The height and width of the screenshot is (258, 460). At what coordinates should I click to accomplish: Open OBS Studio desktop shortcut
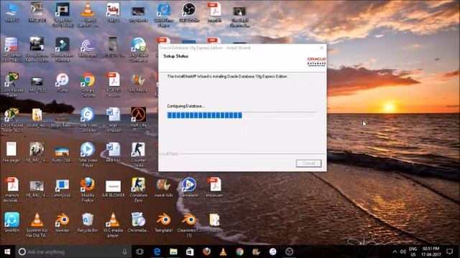(x=189, y=13)
